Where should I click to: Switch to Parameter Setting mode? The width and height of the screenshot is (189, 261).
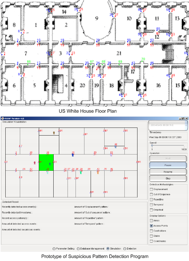(54, 249)
